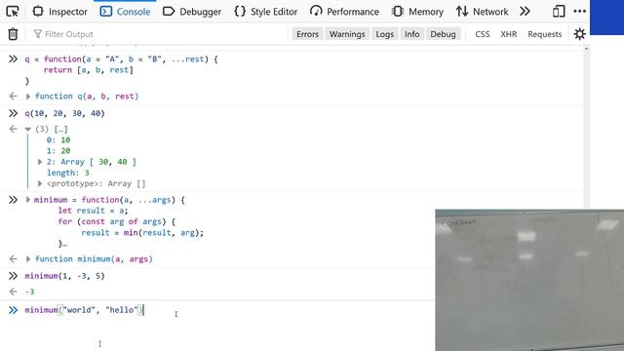Screen dimensions: 624x351
Task: Click the minimum(1, -3, 5) input line
Action: click(x=64, y=276)
